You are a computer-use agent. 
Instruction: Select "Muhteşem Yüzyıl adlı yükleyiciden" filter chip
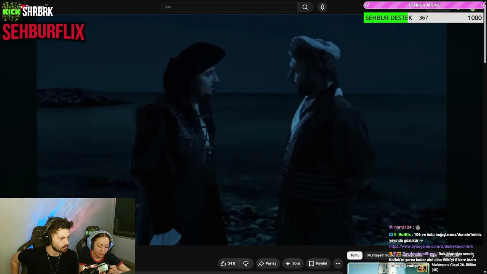tap(395, 255)
